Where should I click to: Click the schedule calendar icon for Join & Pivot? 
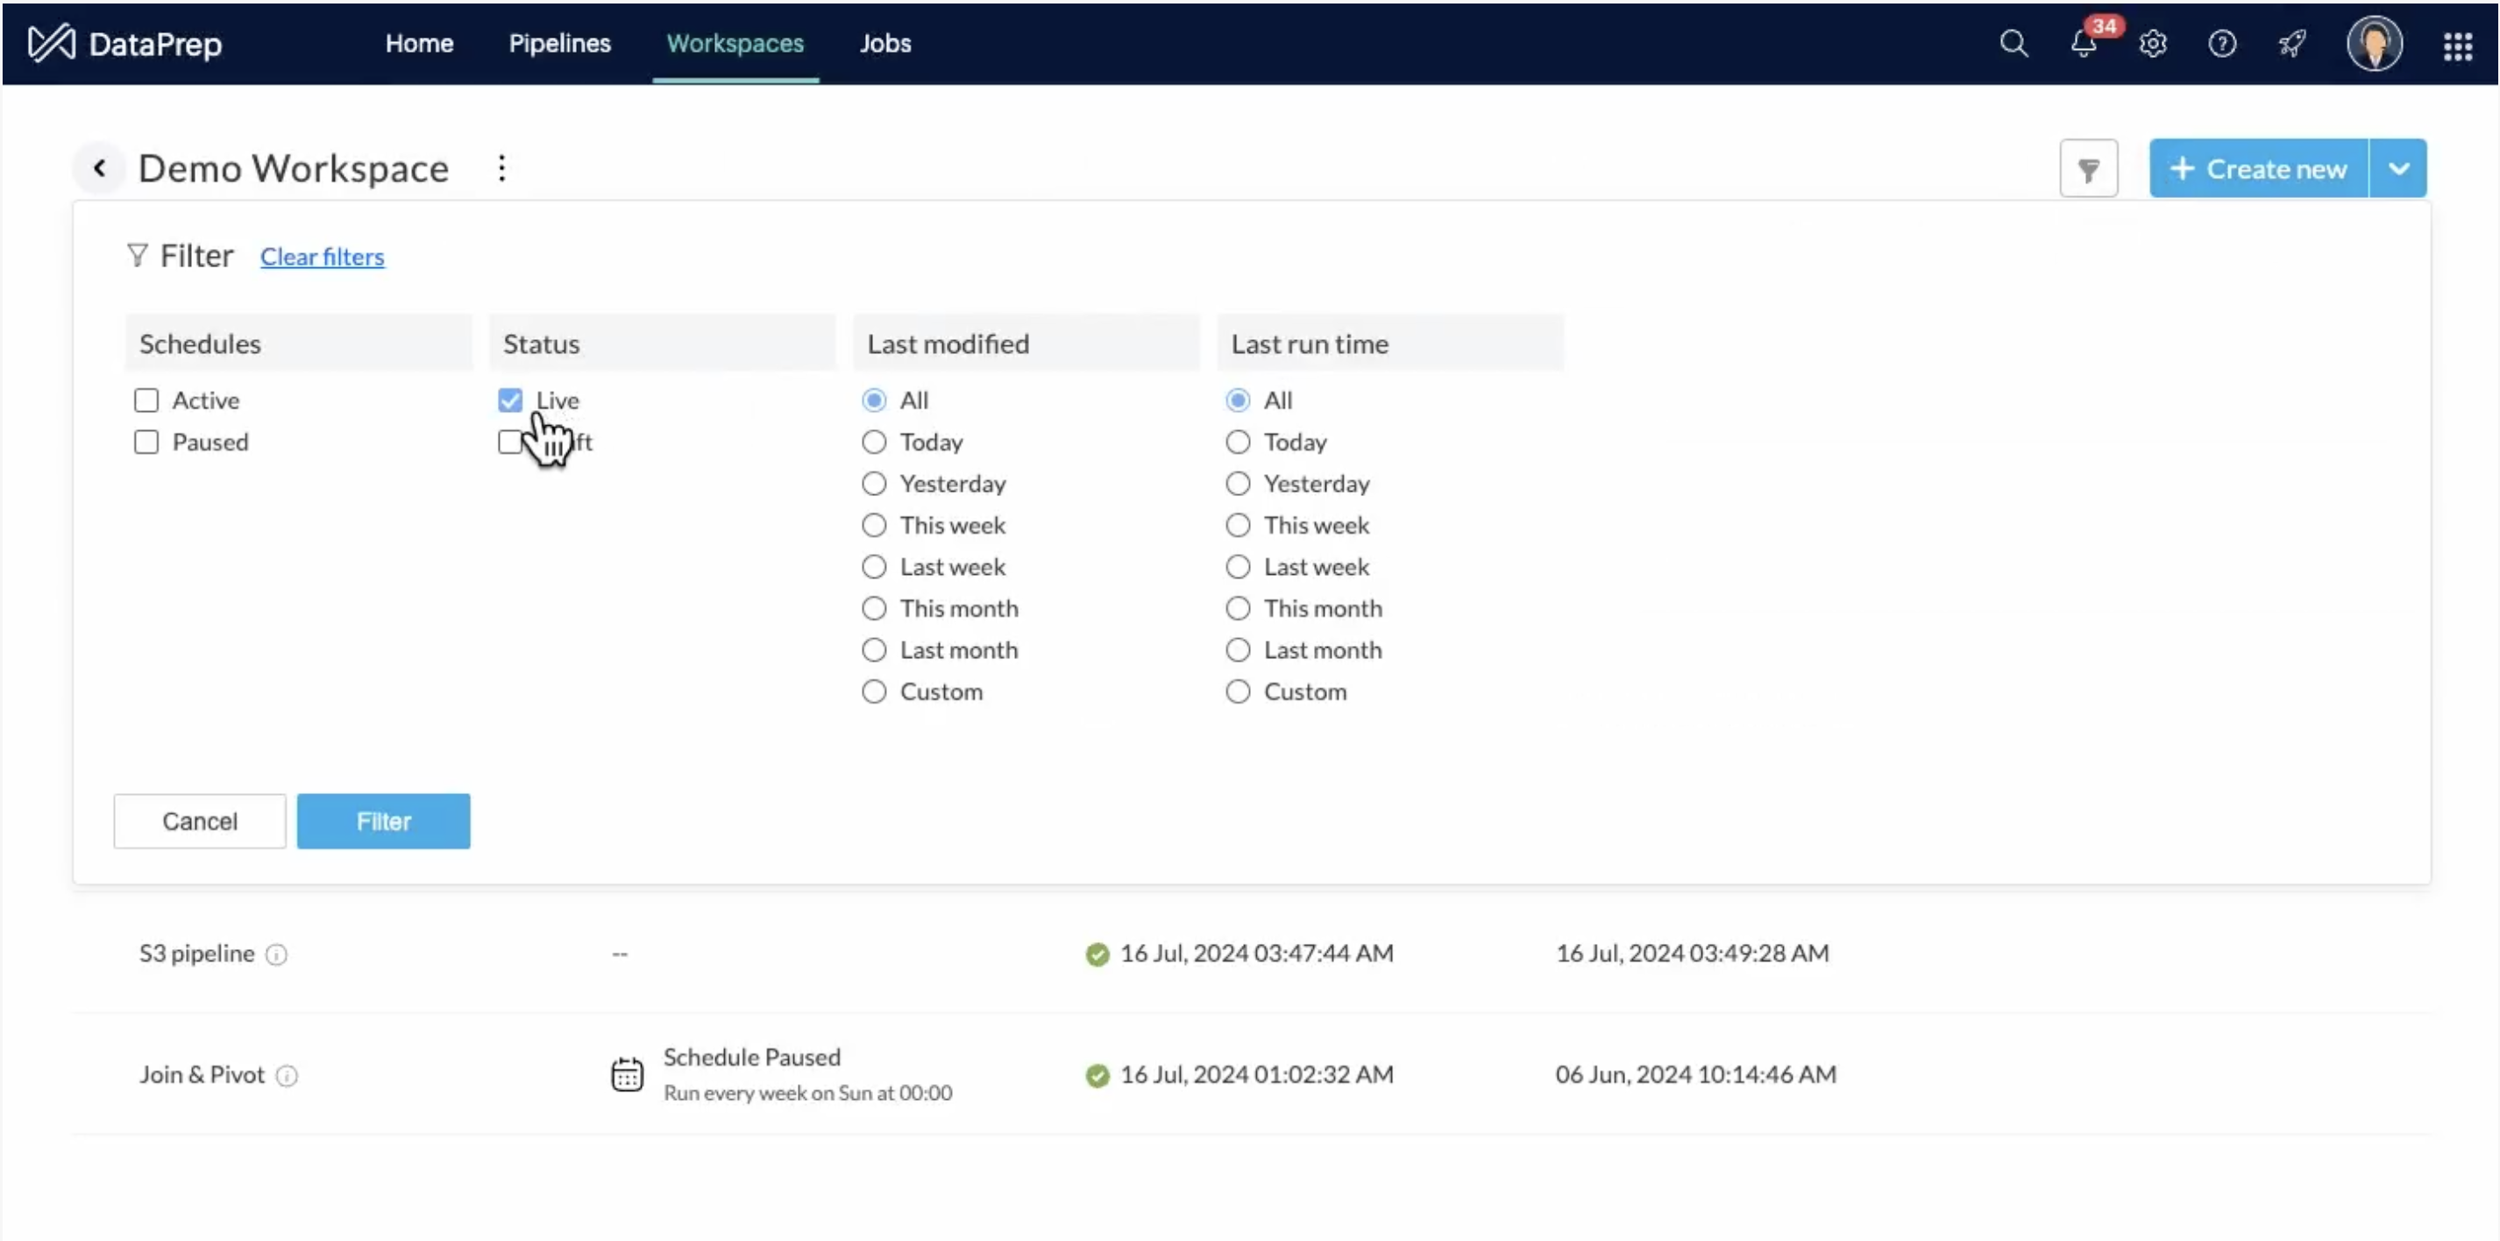tap(627, 1074)
